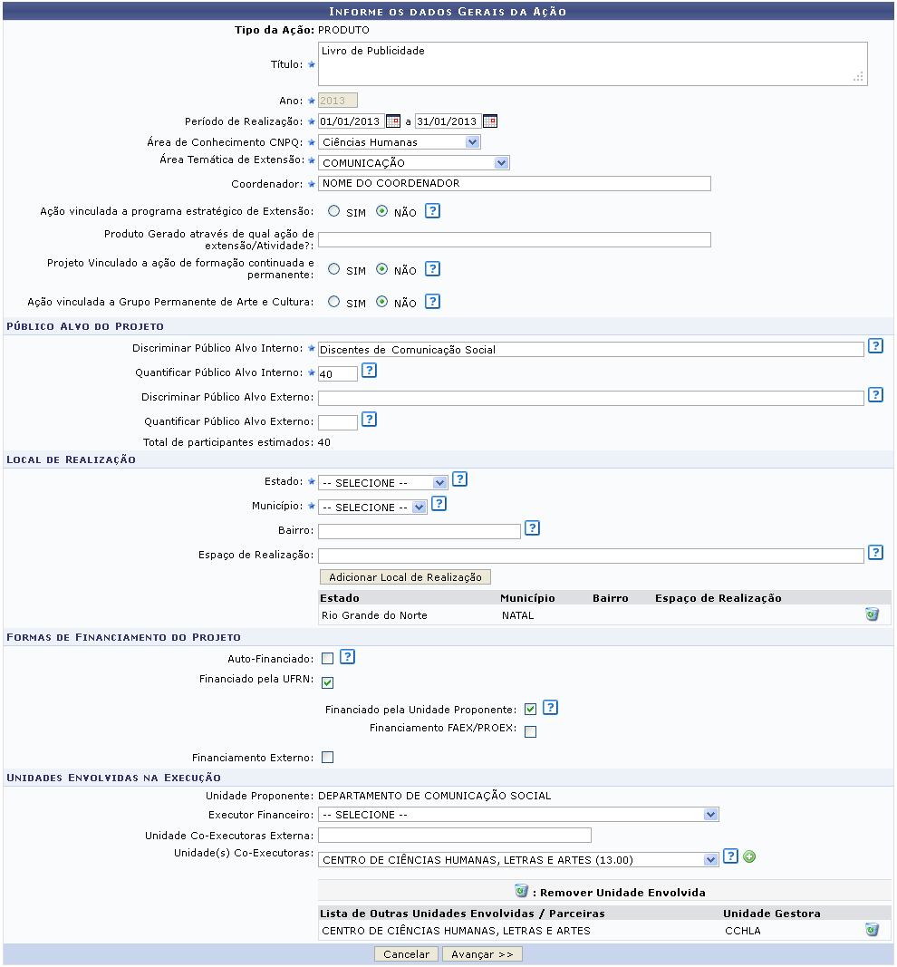Viewport: 897px width, 967px height.
Task: Click help icon beside Auto-Financiado checkbox
Action: [x=347, y=657]
